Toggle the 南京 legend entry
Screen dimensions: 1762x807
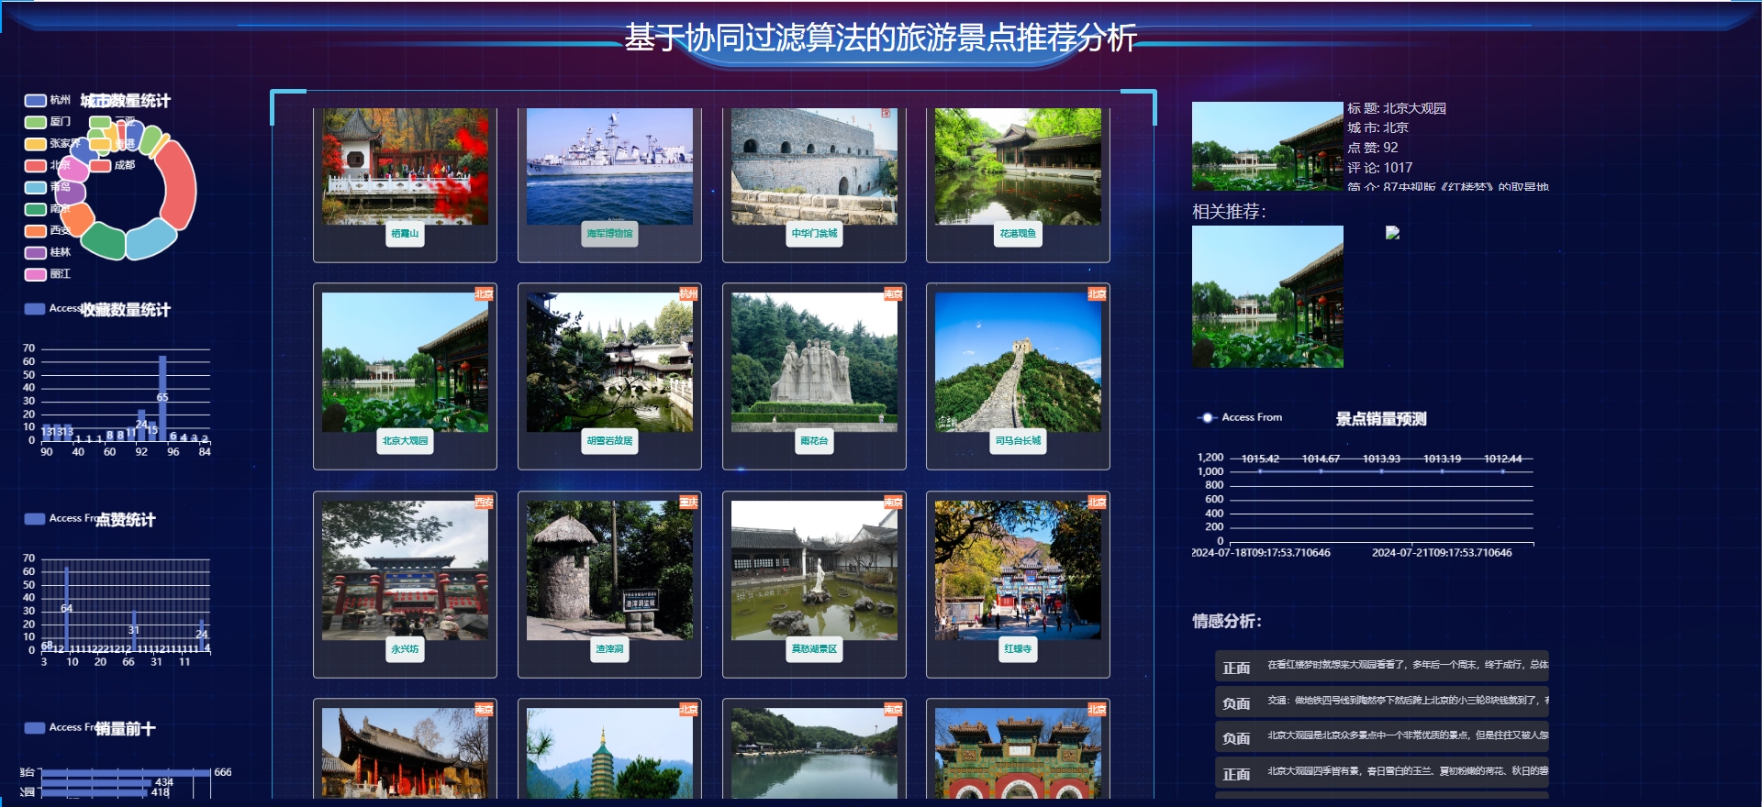coord(47,209)
